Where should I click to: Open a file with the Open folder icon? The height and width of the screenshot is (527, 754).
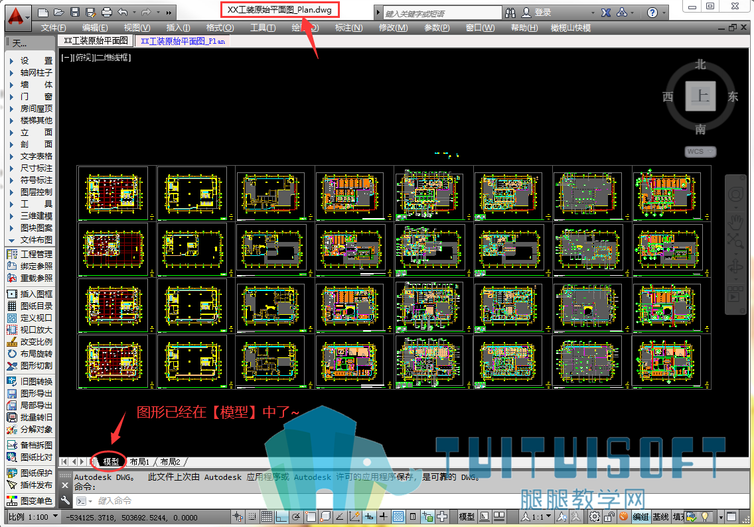pos(58,12)
